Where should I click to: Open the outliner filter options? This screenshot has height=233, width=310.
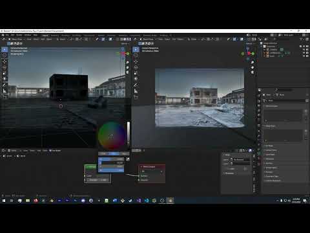point(302,39)
